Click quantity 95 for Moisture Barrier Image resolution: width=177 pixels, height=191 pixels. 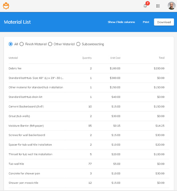(90, 126)
